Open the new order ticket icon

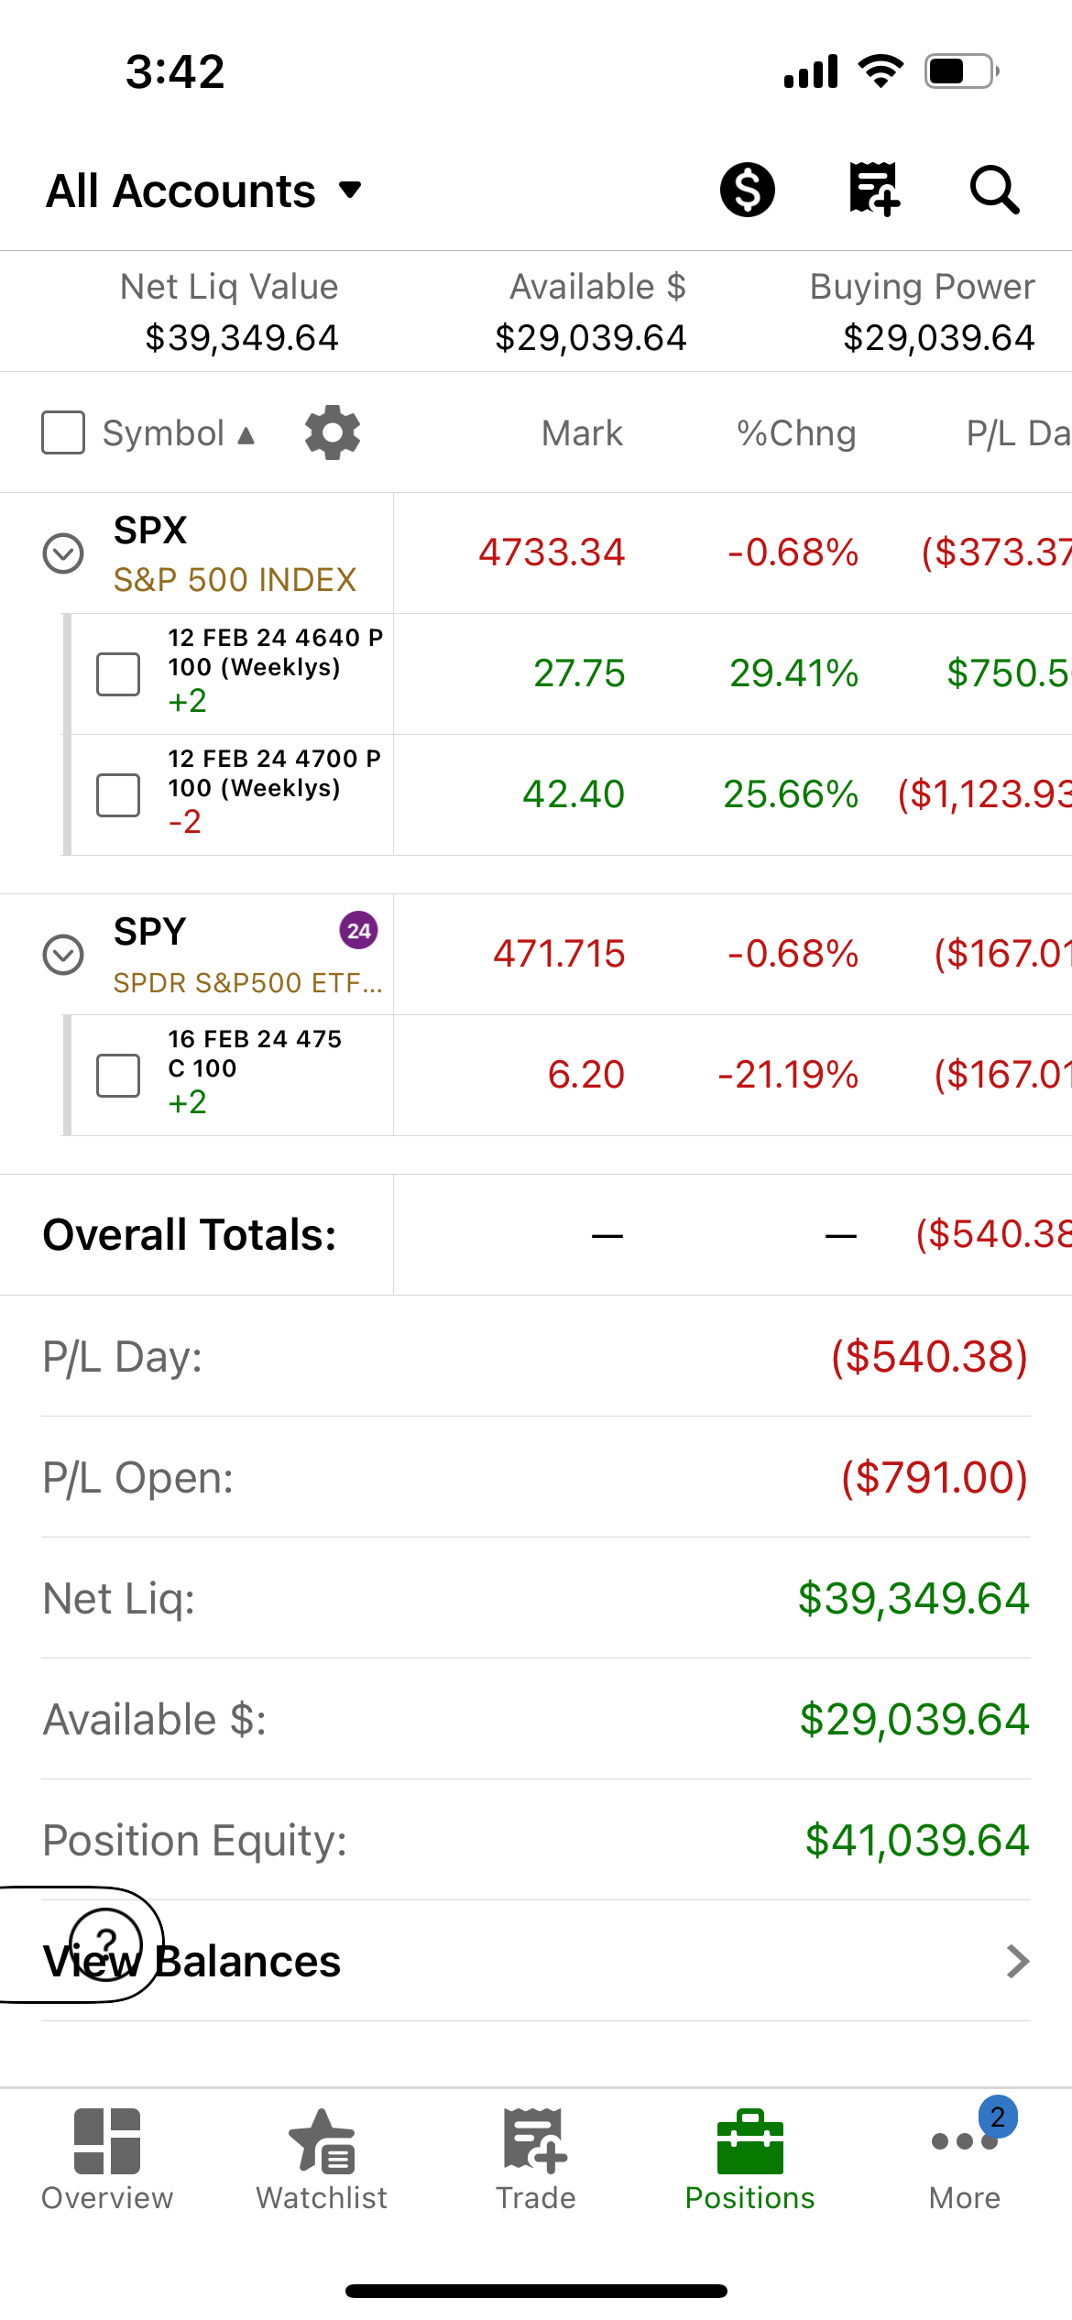click(874, 190)
